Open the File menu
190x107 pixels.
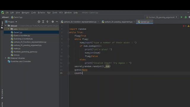pyautogui.click(x=7, y=12)
